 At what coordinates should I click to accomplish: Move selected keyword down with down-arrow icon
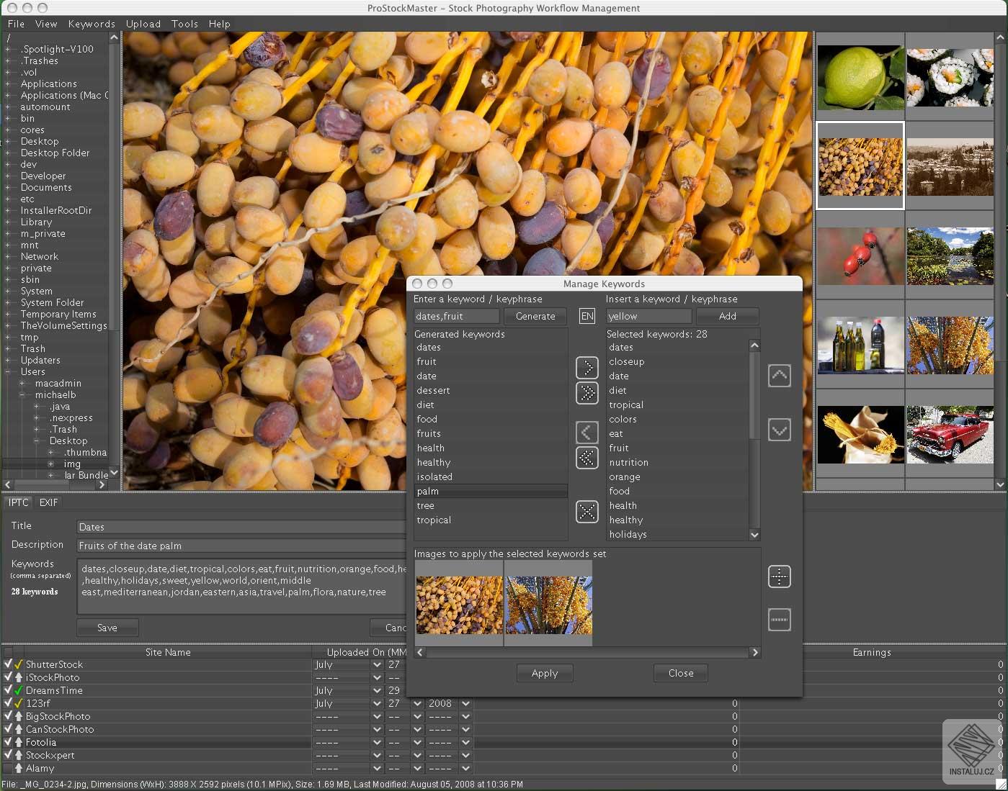[x=779, y=430]
